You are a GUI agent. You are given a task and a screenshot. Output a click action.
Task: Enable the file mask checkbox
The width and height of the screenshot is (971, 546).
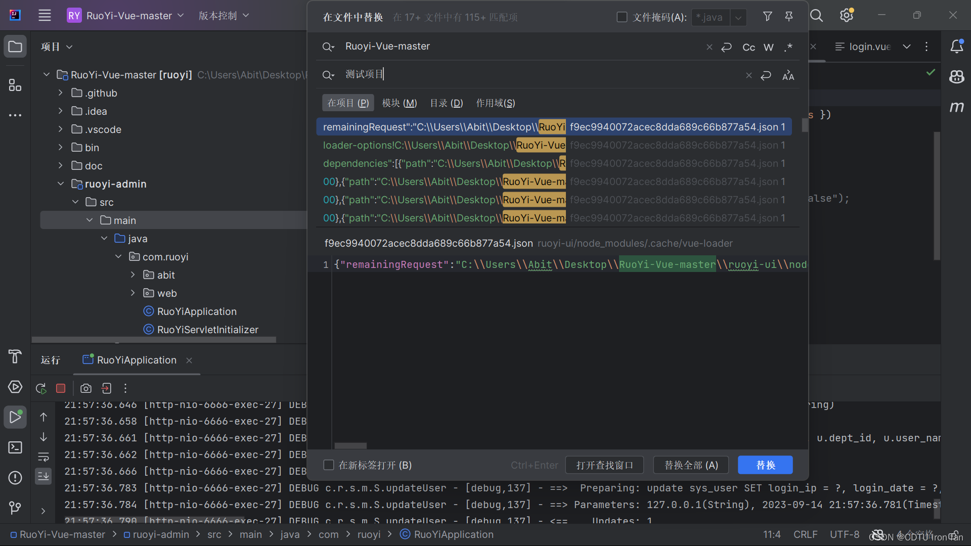tap(622, 17)
